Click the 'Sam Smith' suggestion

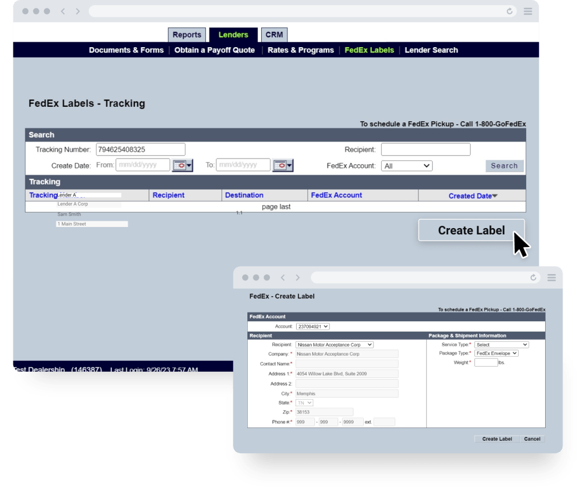pos(69,214)
